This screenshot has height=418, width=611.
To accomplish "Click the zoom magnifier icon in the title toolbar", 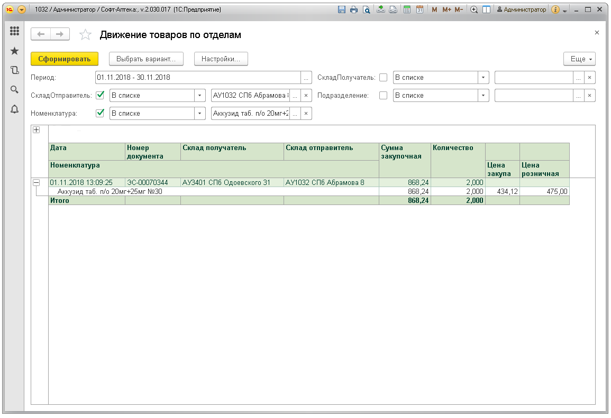I will (x=474, y=10).
